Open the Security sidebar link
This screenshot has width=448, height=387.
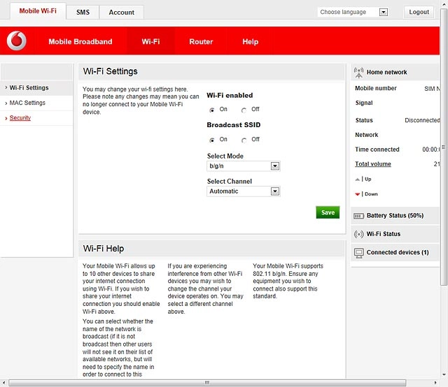pyautogui.click(x=20, y=118)
